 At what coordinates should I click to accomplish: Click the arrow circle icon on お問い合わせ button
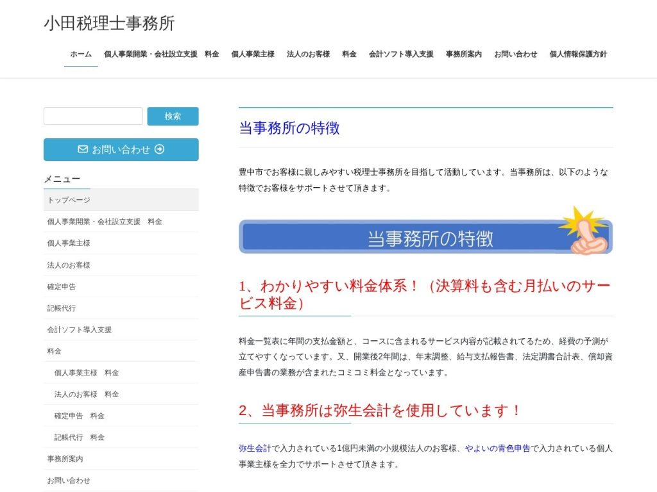click(159, 149)
